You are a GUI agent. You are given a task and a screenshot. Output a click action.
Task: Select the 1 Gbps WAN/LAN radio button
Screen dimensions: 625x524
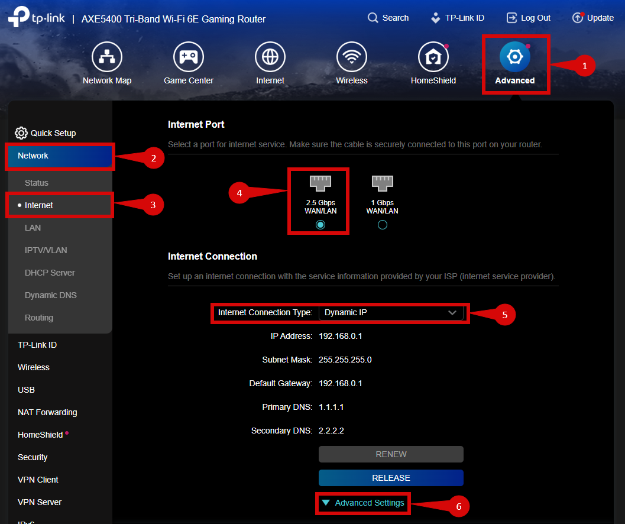[382, 225]
